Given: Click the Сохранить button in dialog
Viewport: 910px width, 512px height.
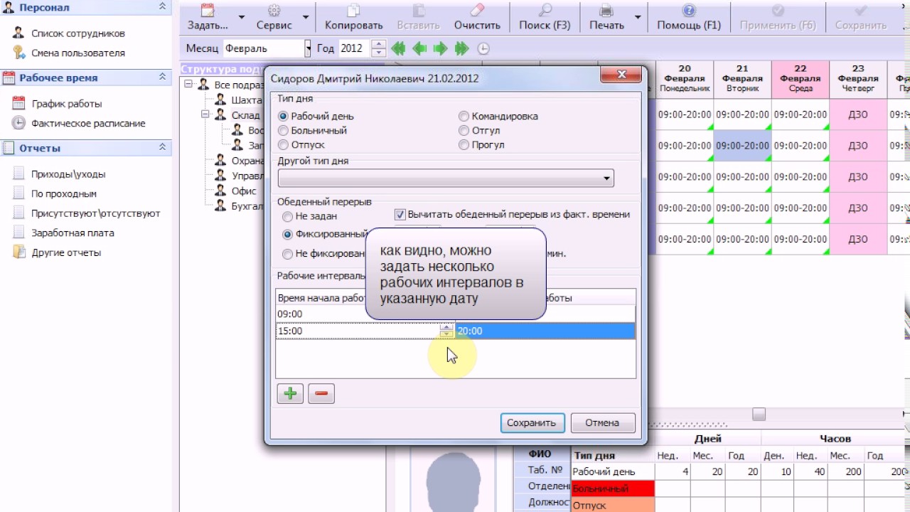Looking at the screenshot, I should coord(532,422).
